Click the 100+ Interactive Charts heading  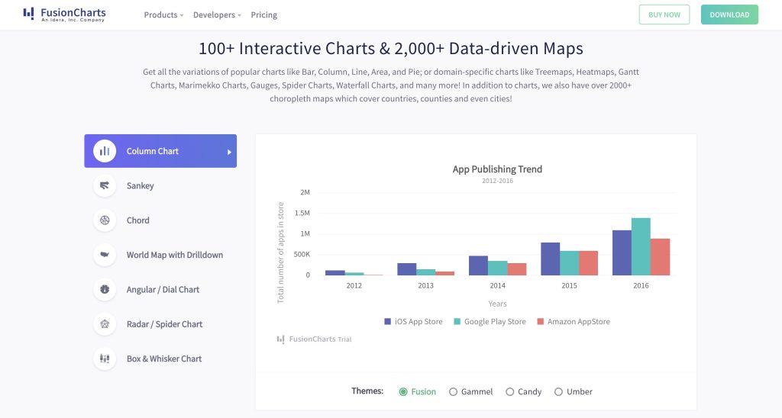pos(391,48)
